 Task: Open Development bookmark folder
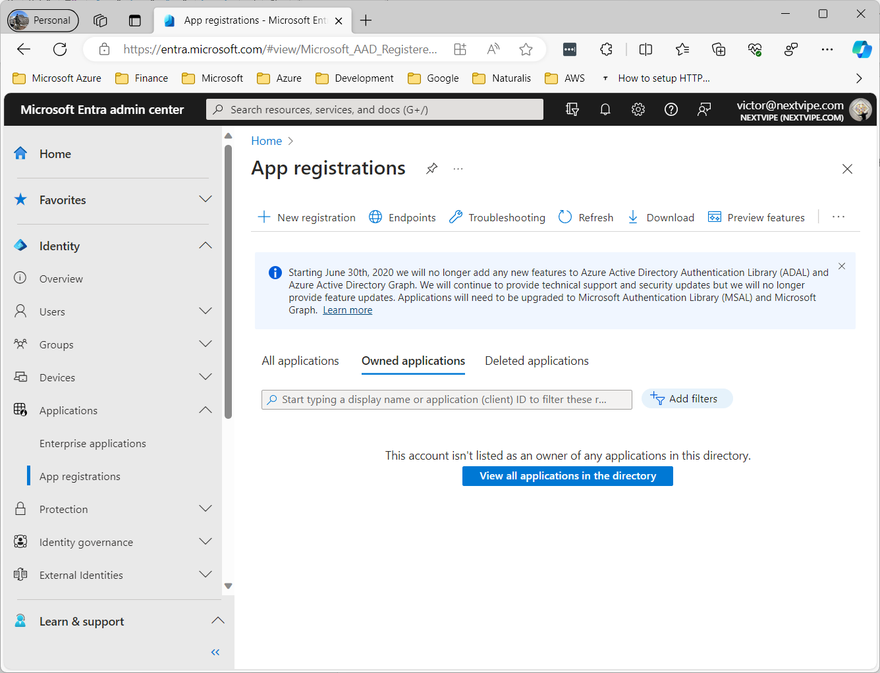[354, 78]
